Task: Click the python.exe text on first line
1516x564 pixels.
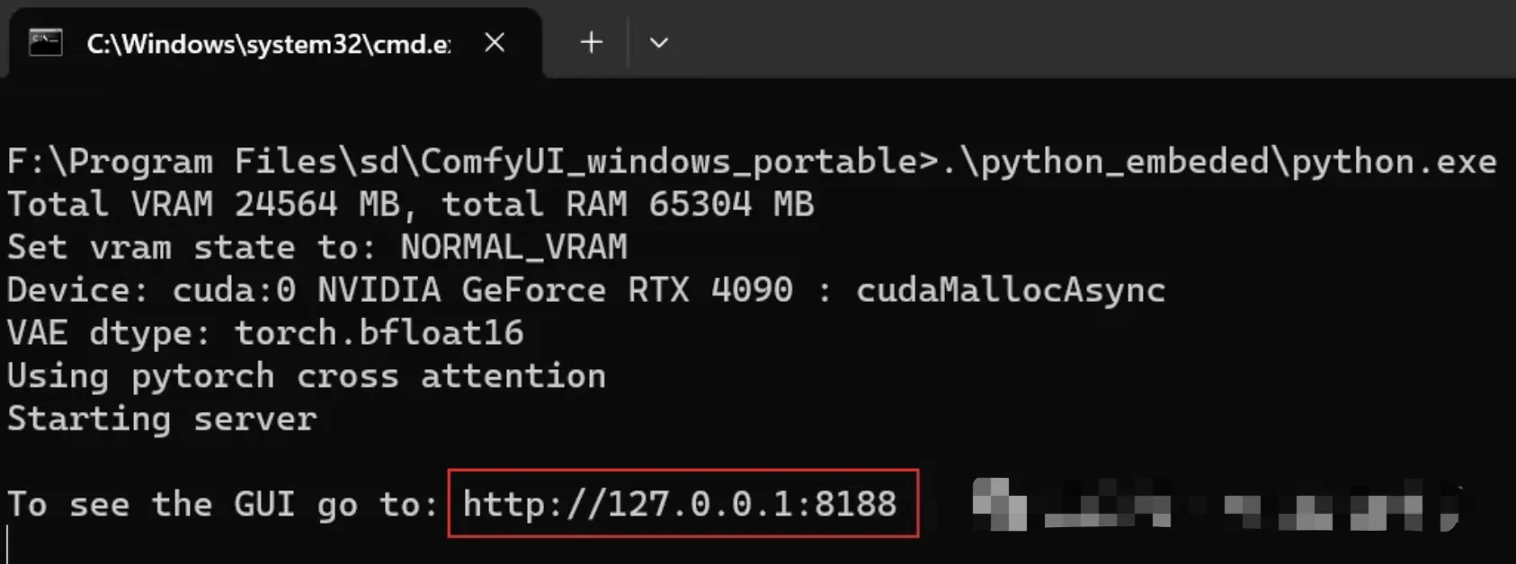Action: point(1394,162)
